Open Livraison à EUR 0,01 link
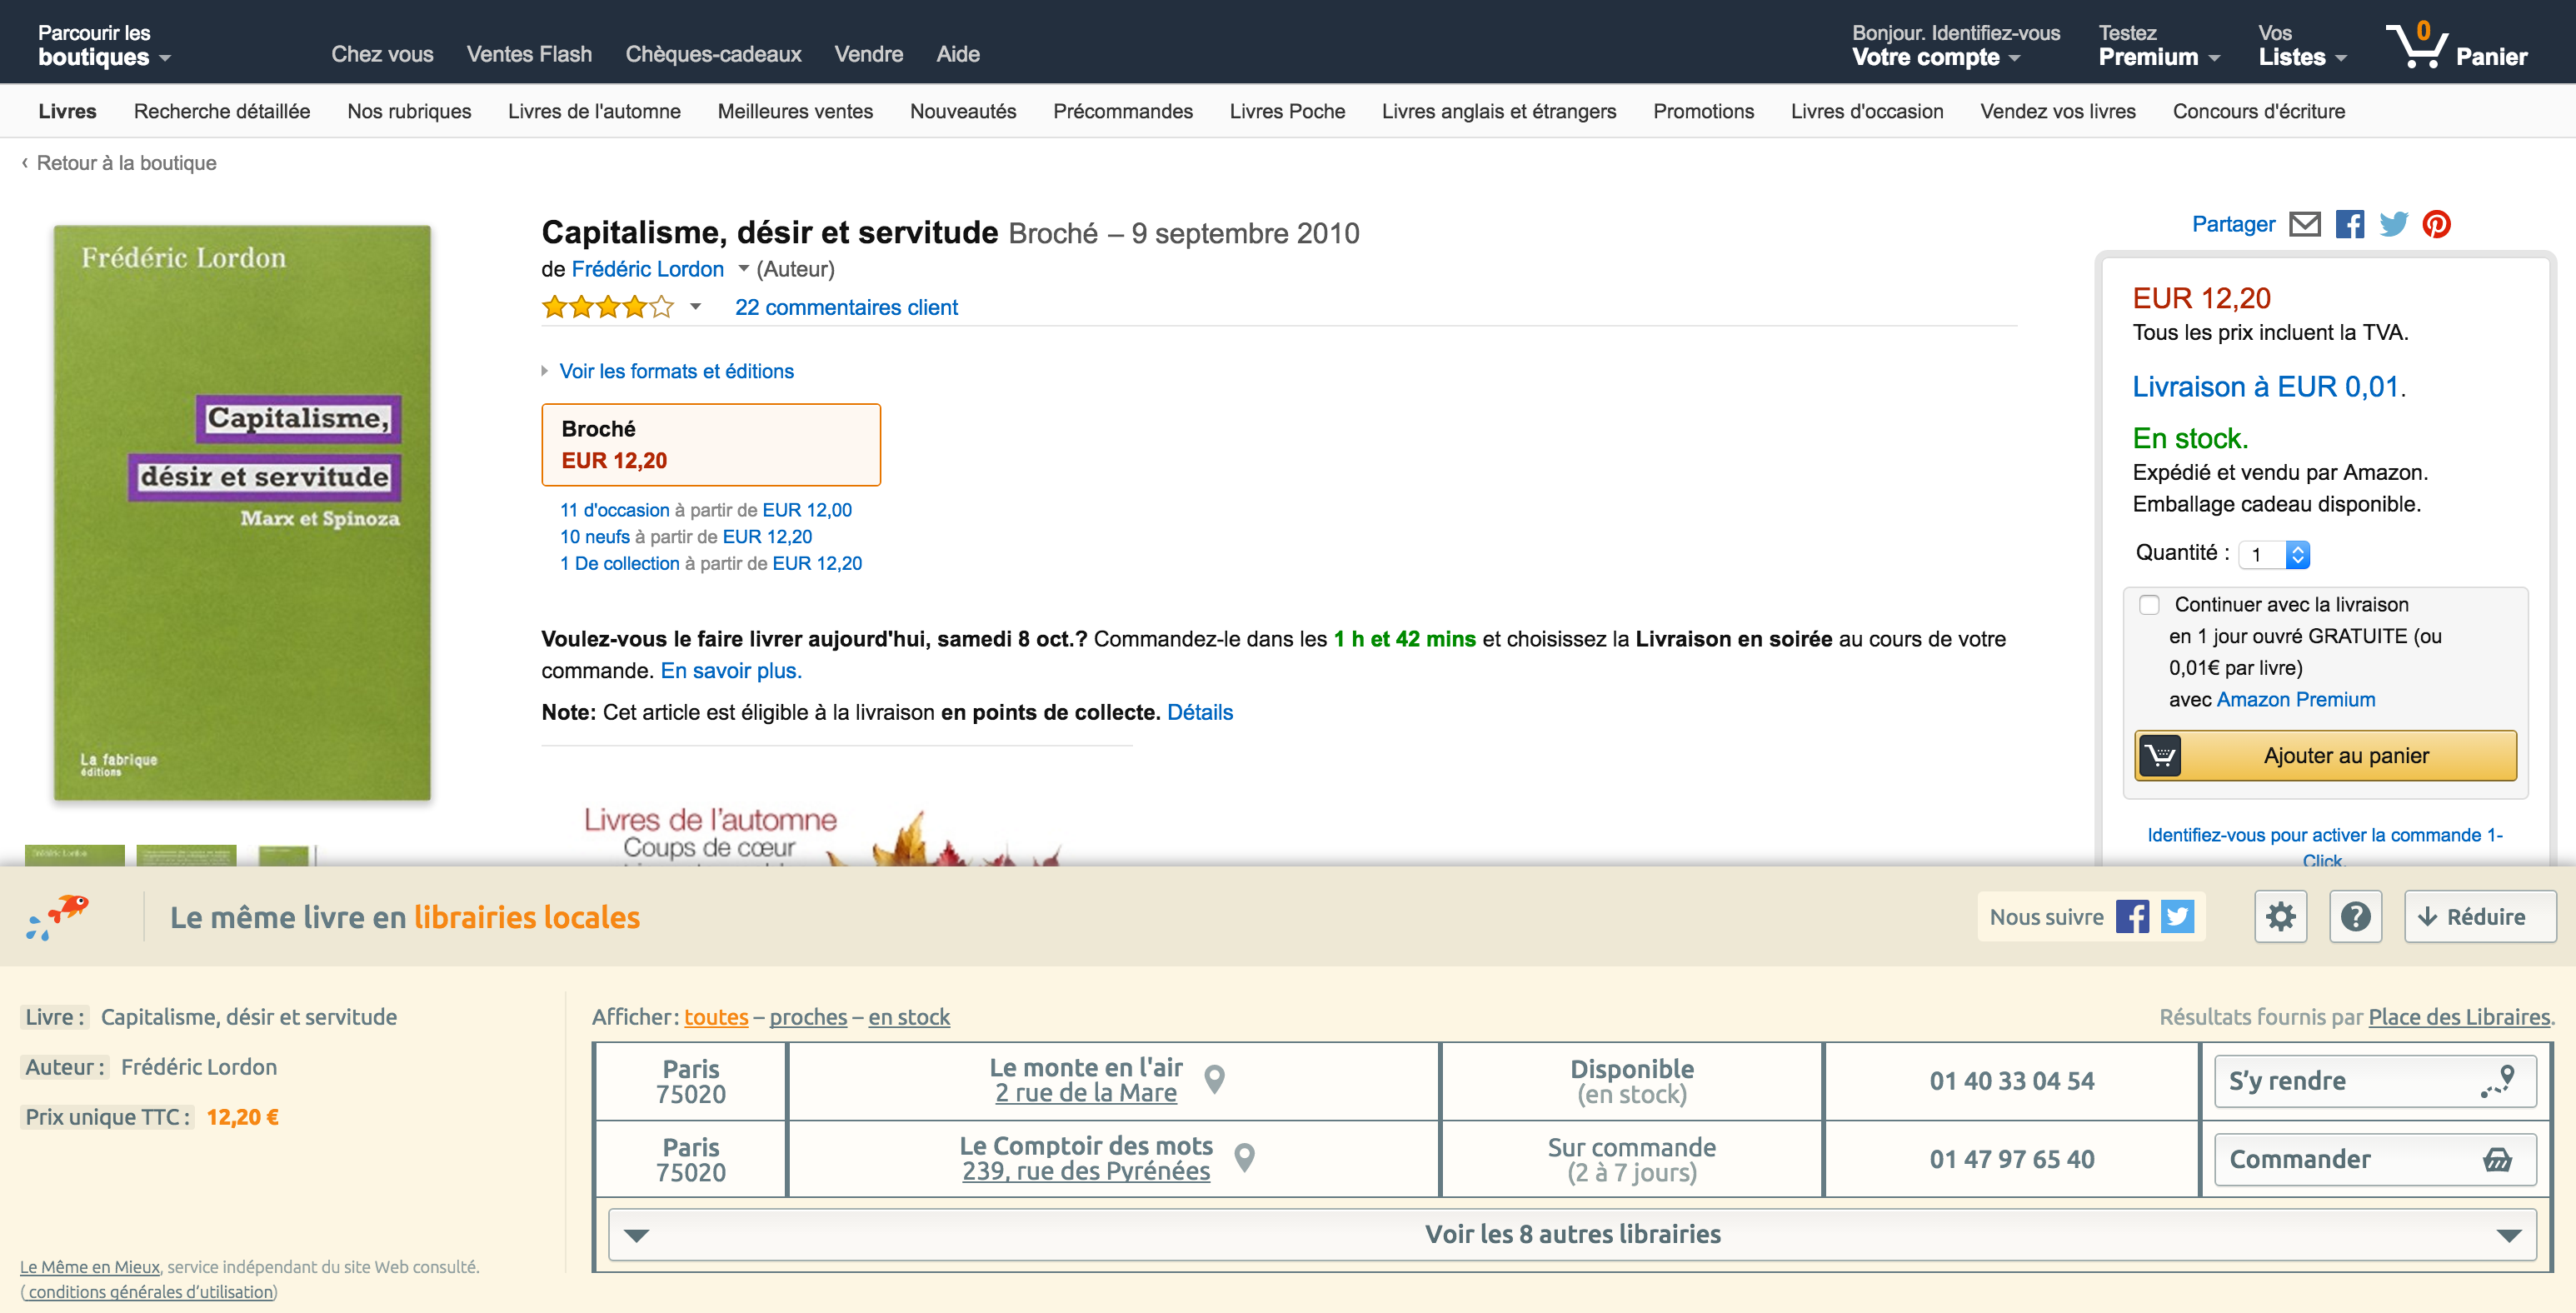Image resolution: width=2576 pixels, height=1313 pixels. [2265, 387]
